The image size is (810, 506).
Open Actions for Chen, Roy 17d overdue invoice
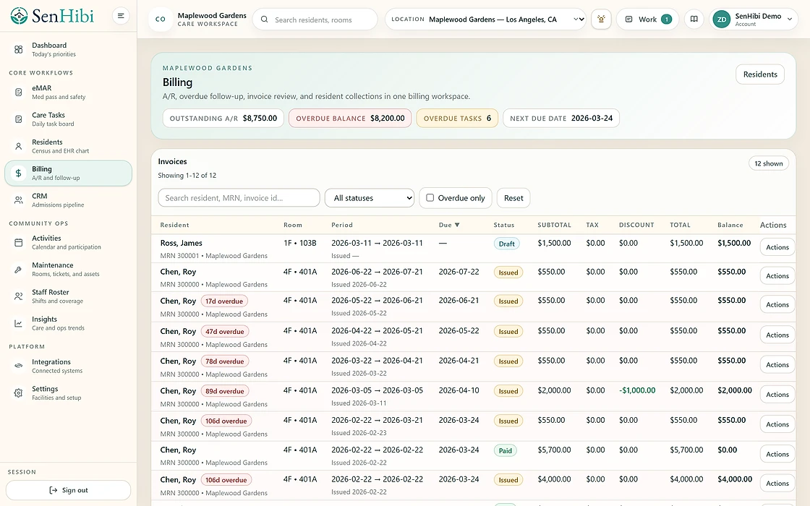click(777, 304)
